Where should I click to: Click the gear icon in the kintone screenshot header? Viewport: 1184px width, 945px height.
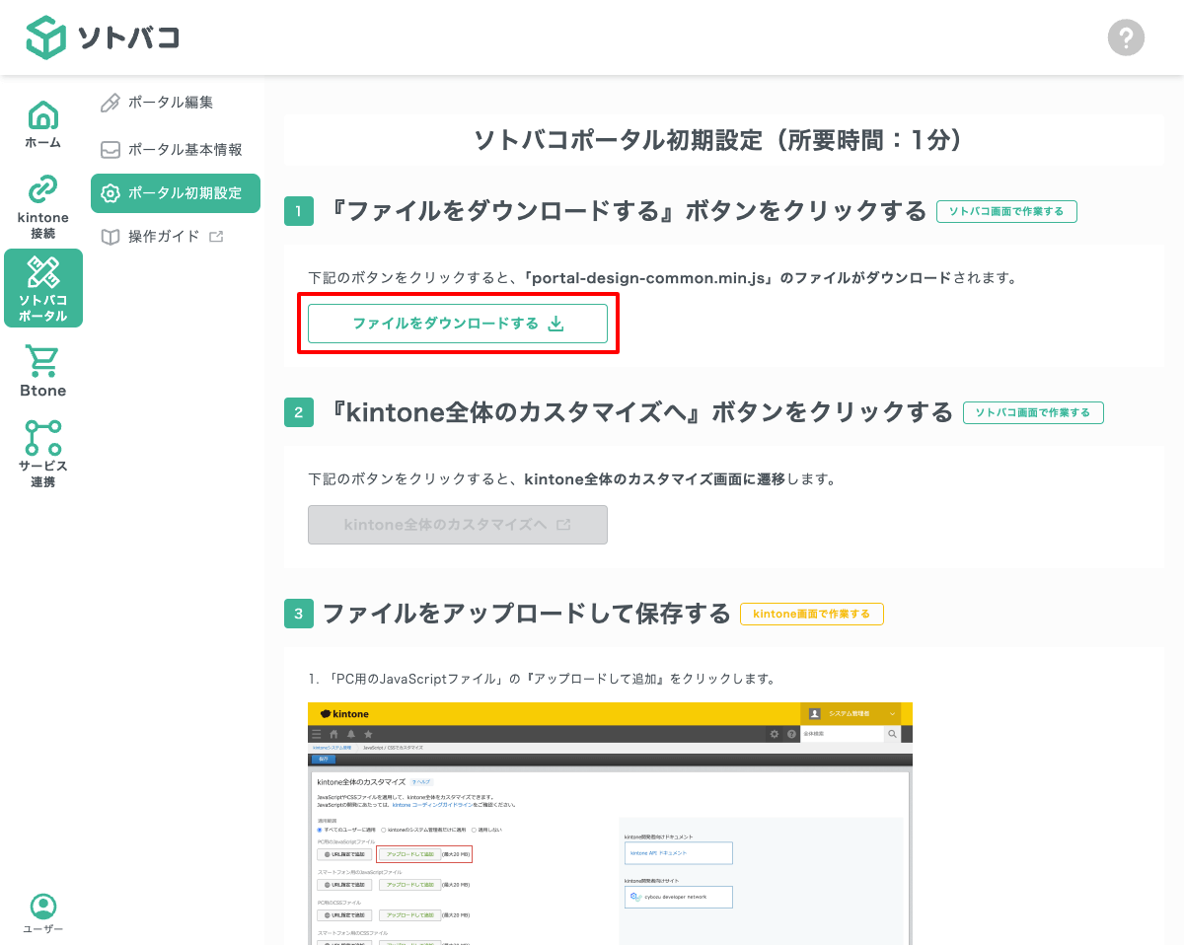click(774, 734)
